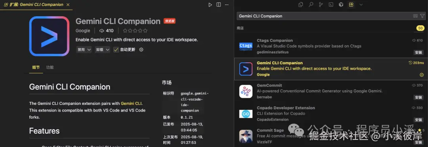The image size is (428, 147).
Task: Click the 370 download count
Action: (x=417, y=86)
